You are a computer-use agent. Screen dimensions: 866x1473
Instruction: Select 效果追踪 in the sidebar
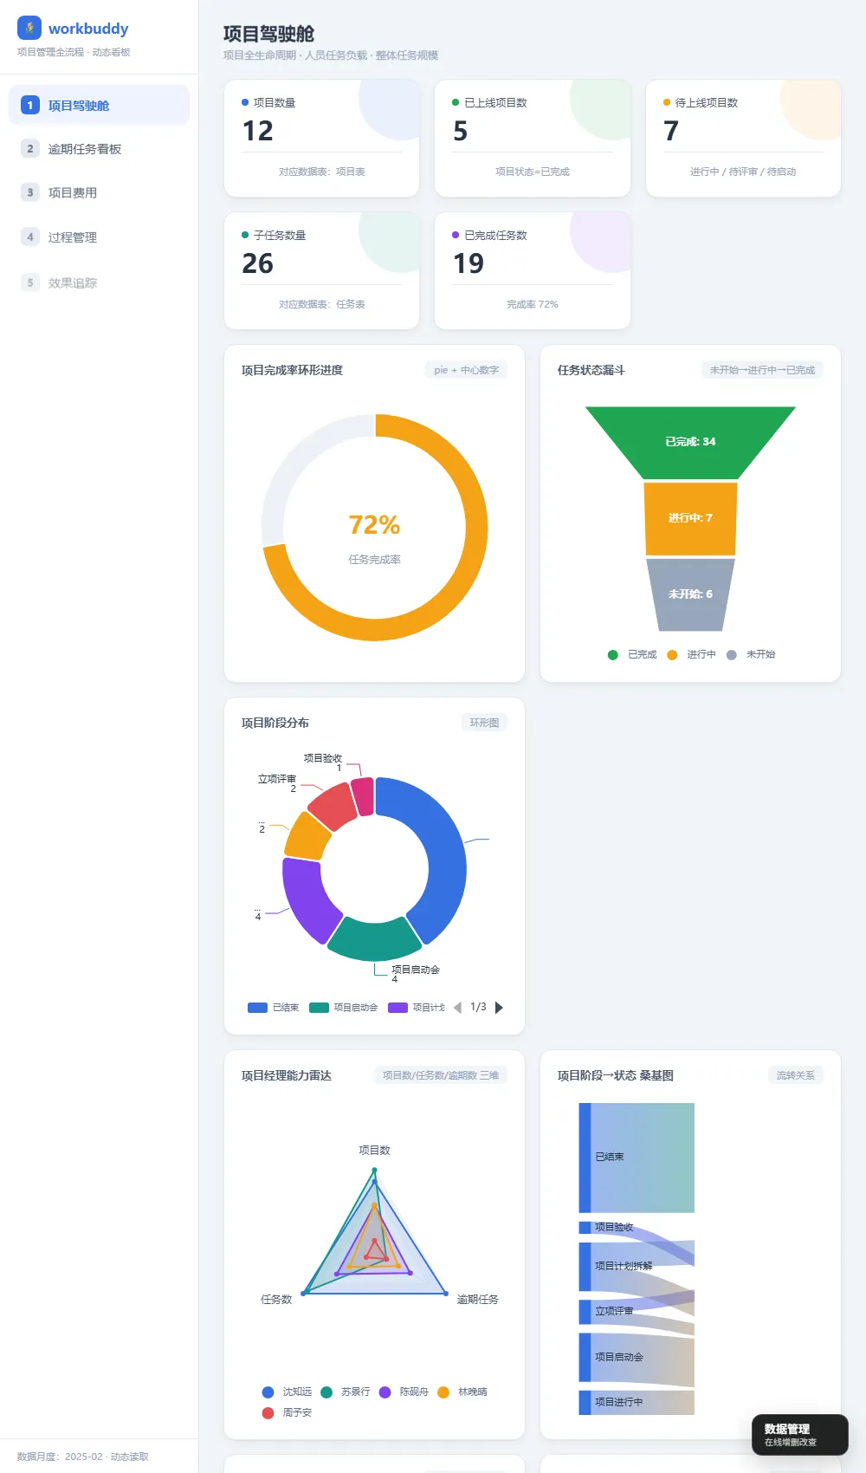99,282
